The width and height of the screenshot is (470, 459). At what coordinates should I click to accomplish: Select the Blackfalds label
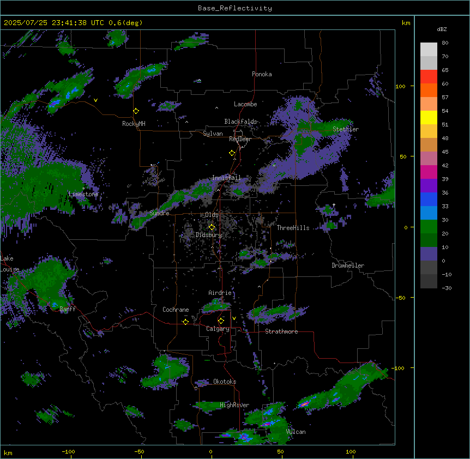(x=240, y=122)
